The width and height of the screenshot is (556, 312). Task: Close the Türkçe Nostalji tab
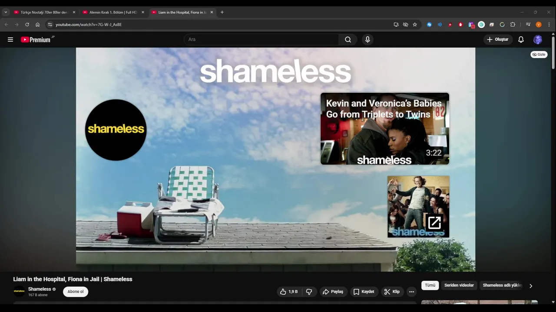[x=74, y=12]
